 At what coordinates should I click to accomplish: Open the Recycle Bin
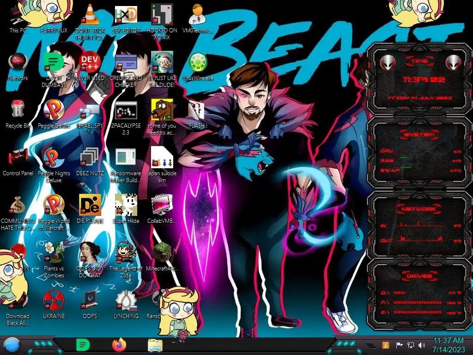(18, 115)
